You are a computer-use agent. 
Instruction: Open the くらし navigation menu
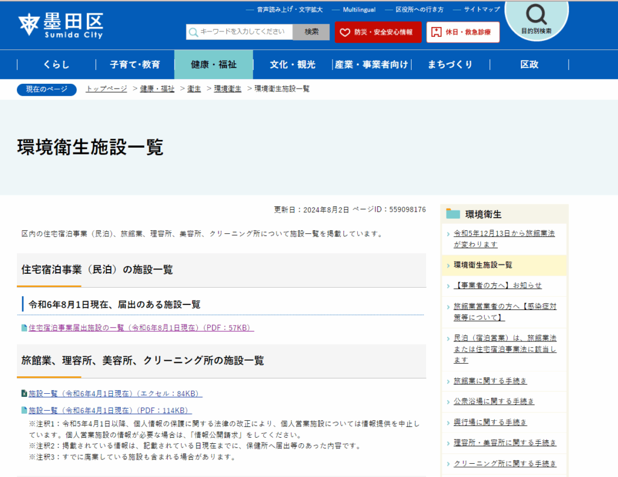click(56, 65)
